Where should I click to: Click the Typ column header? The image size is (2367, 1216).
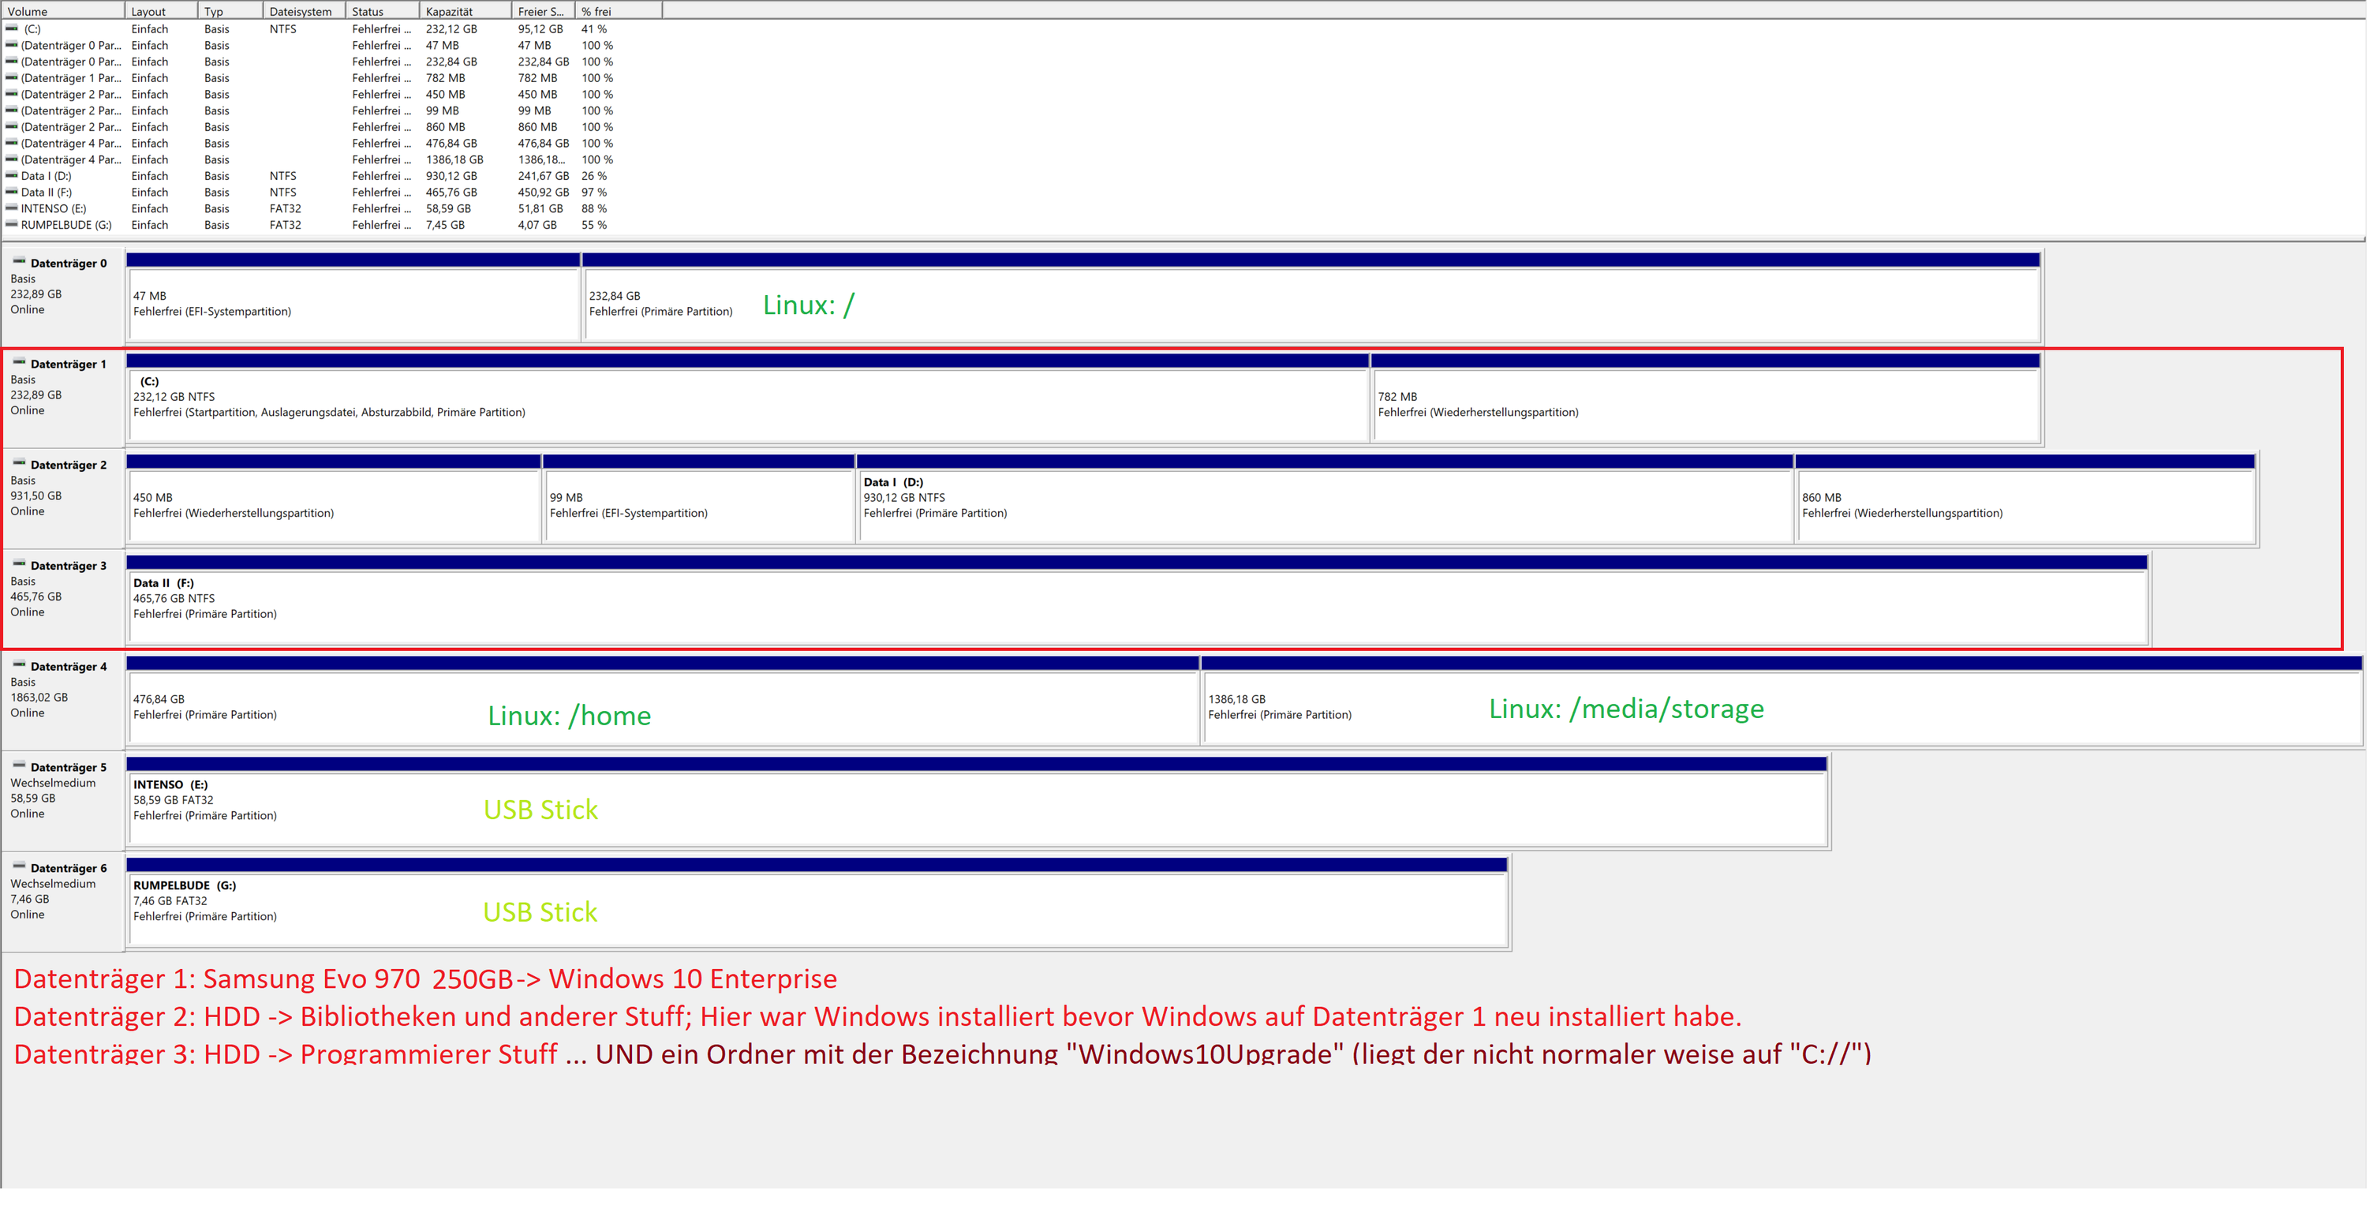coord(230,11)
